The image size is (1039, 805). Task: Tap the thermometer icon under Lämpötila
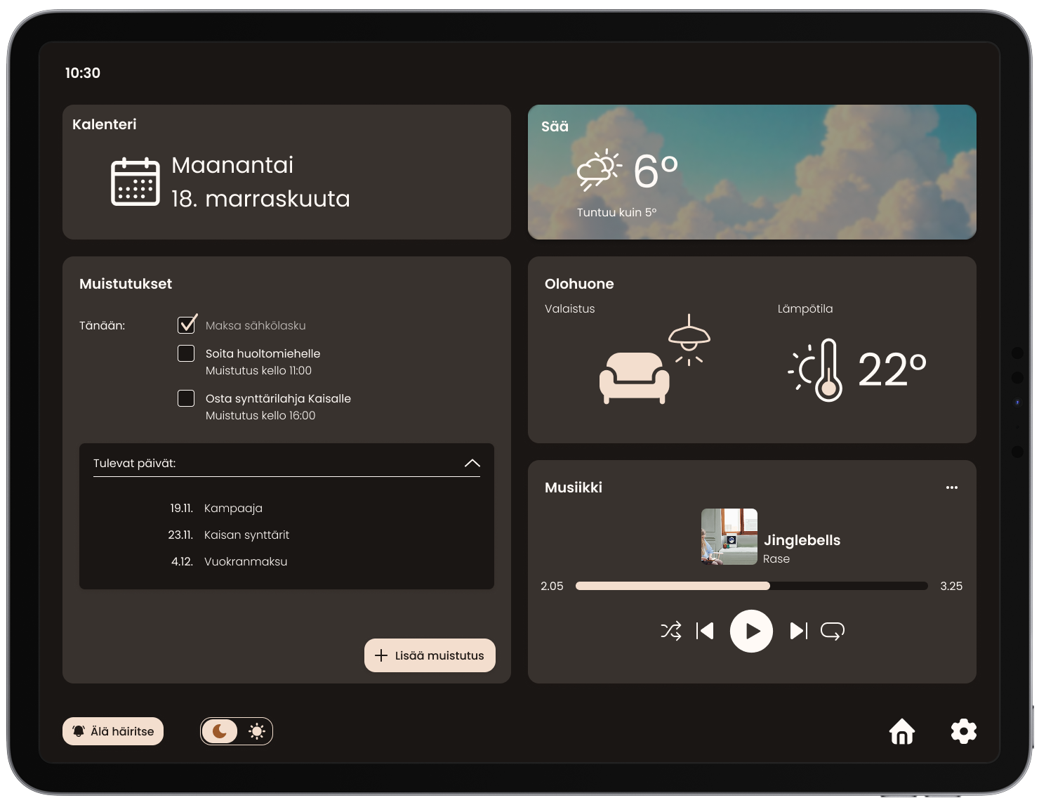click(x=815, y=370)
